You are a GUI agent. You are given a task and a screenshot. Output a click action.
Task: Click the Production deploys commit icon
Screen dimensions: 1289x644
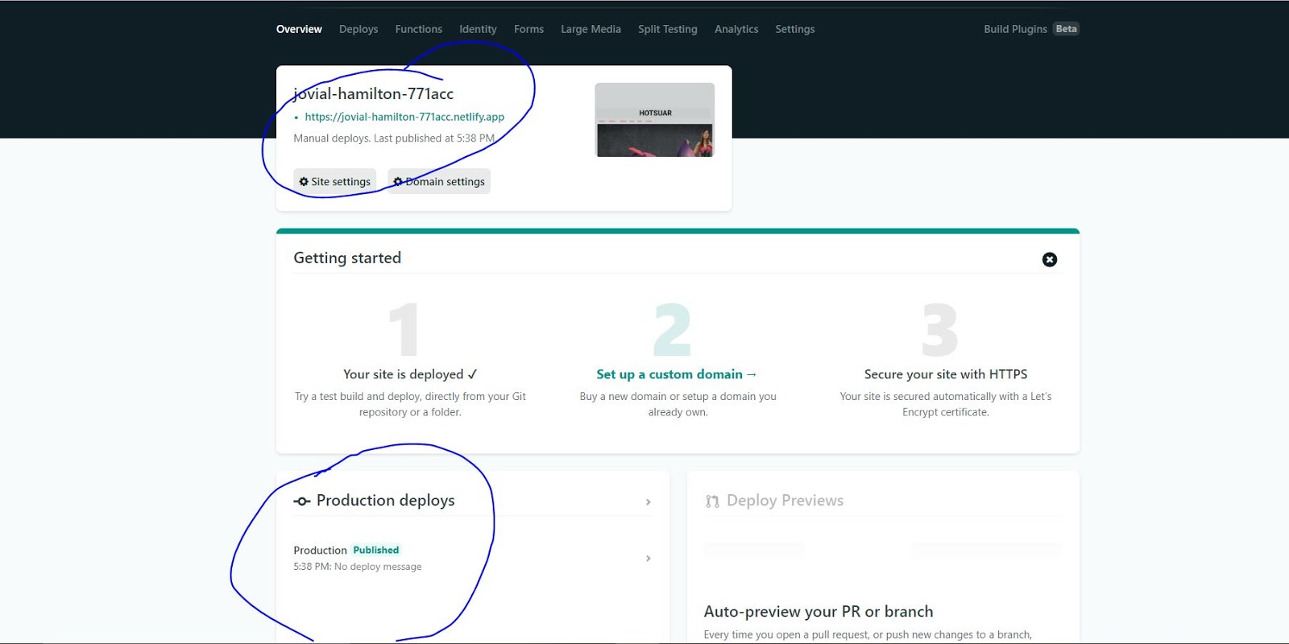click(302, 502)
